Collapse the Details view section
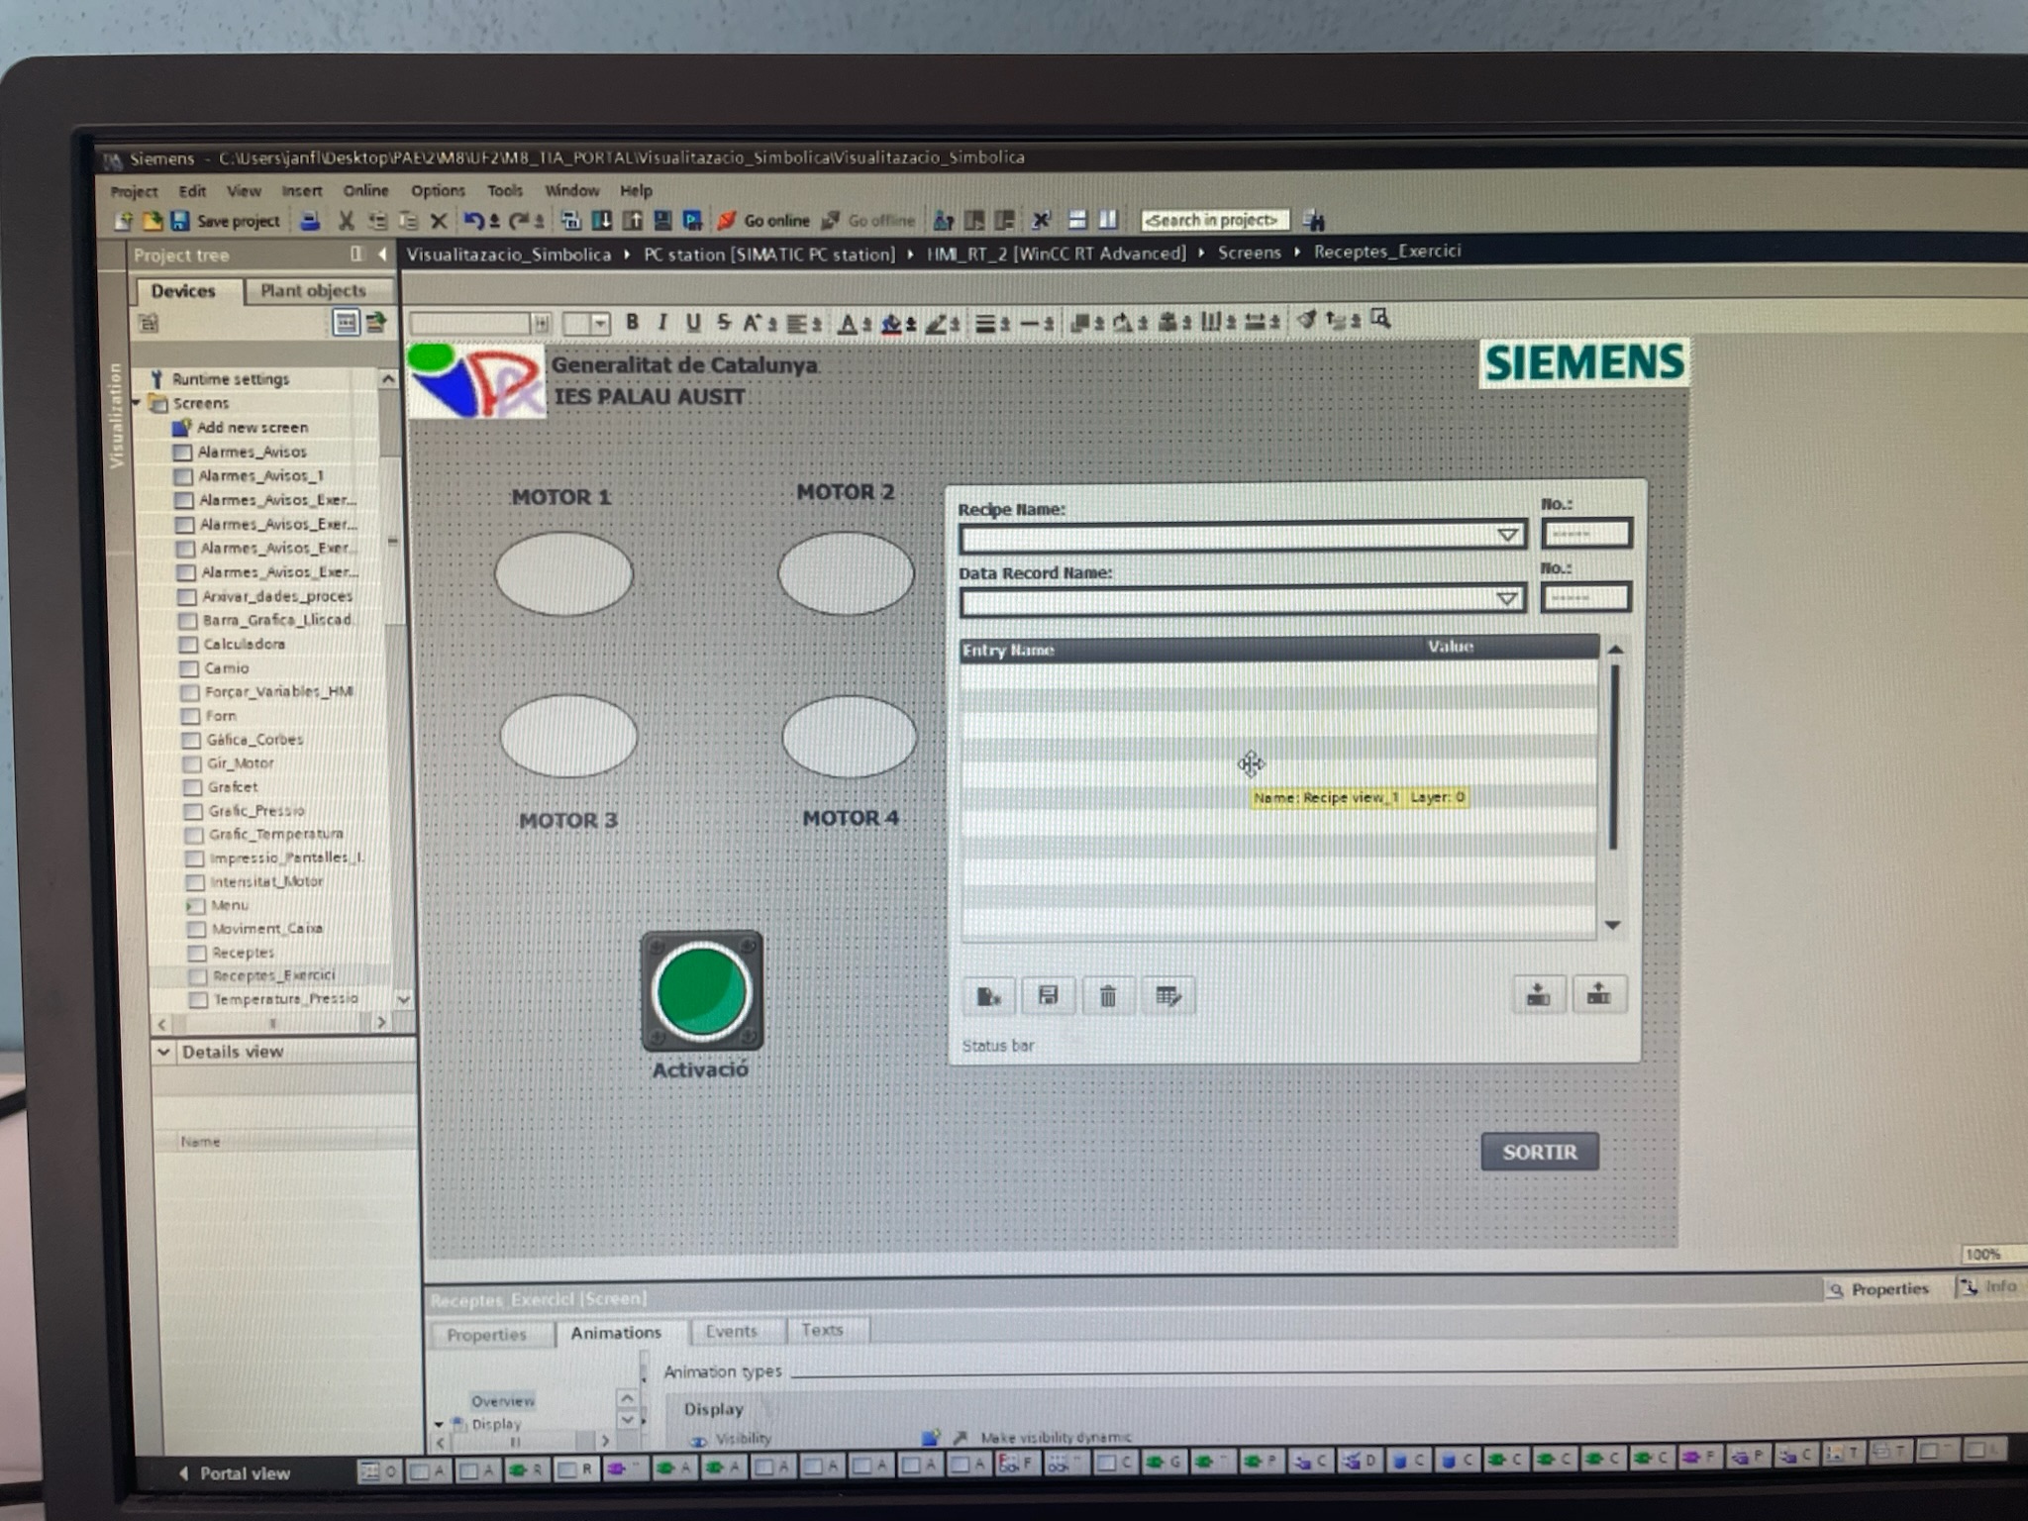The height and width of the screenshot is (1521, 2028). point(164,1052)
